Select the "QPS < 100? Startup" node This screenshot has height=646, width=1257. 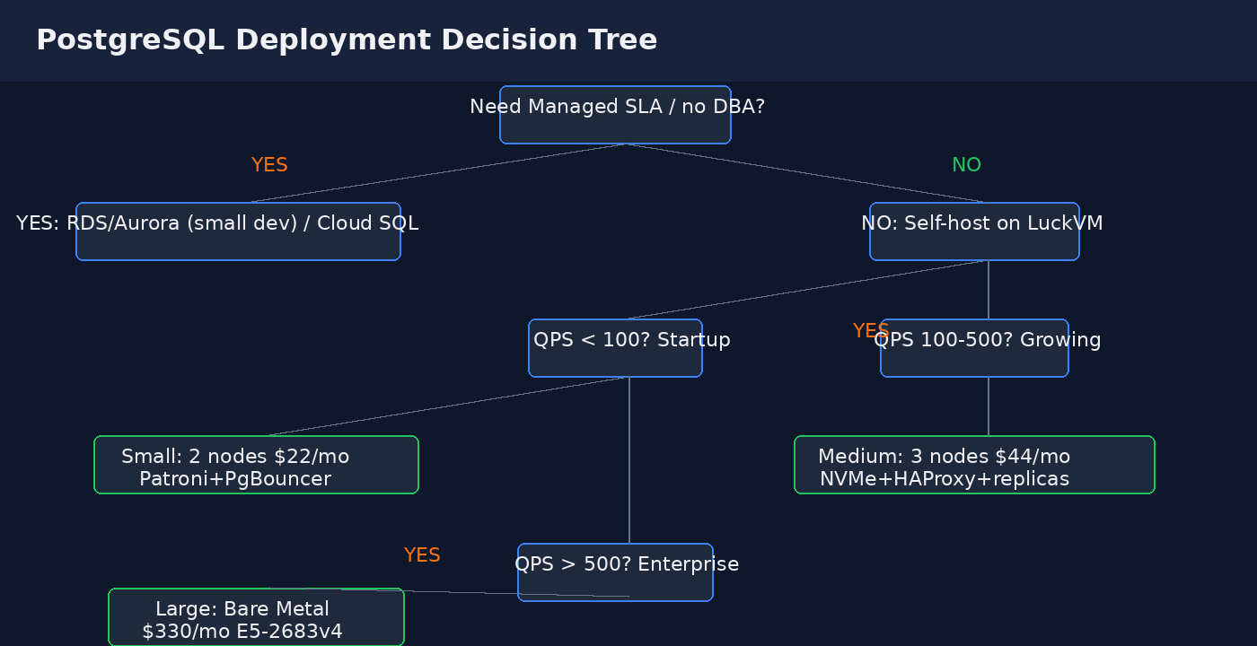pos(615,348)
